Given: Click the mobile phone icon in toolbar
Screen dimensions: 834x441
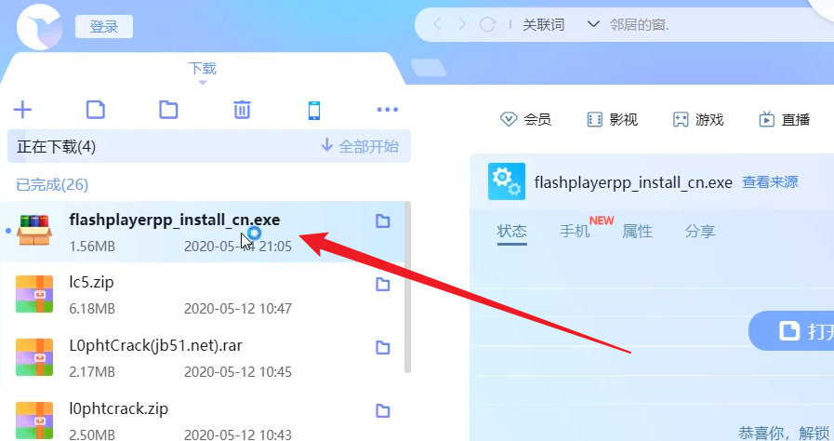Looking at the screenshot, I should point(314,110).
